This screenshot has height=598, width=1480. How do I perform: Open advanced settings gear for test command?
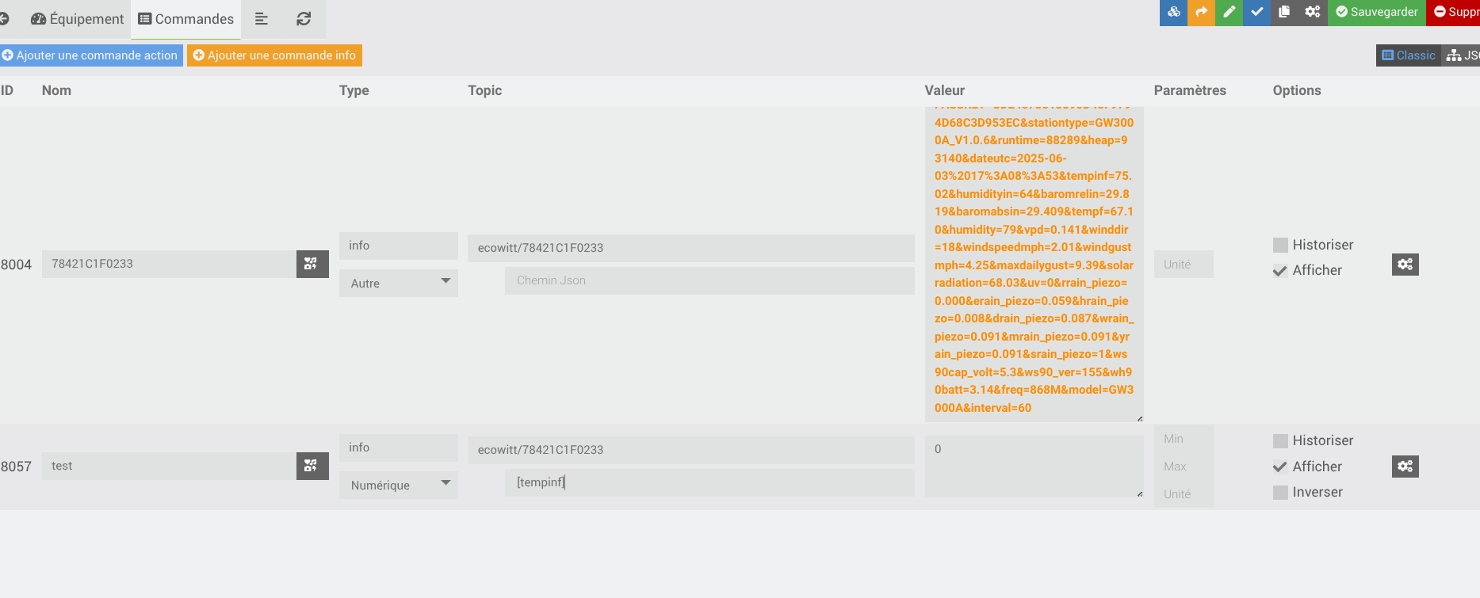[x=1405, y=467]
